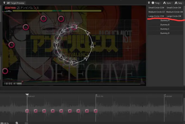Click the 200.00 % timeline zoom value
The height and width of the screenshot is (124, 185).
[4, 123]
